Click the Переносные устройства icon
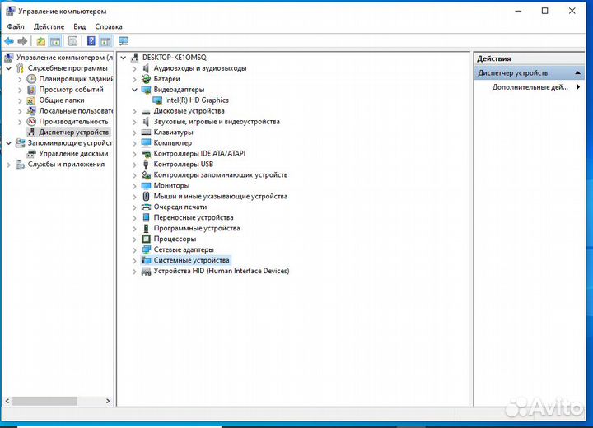Viewport: 593px width, 428px height. [x=146, y=217]
